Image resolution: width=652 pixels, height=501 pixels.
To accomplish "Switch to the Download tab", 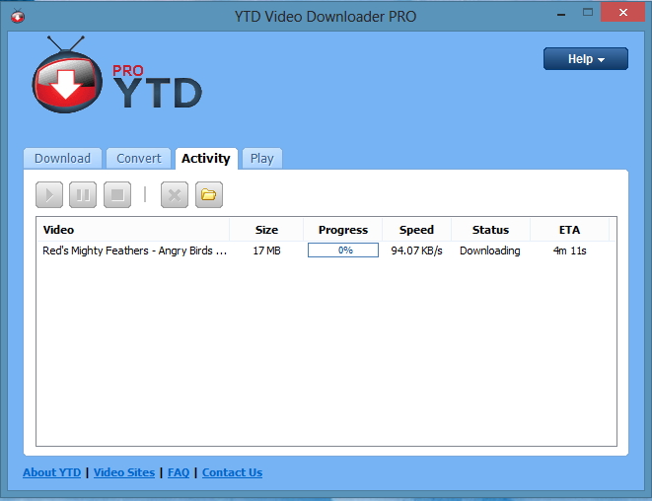I will tap(62, 159).
